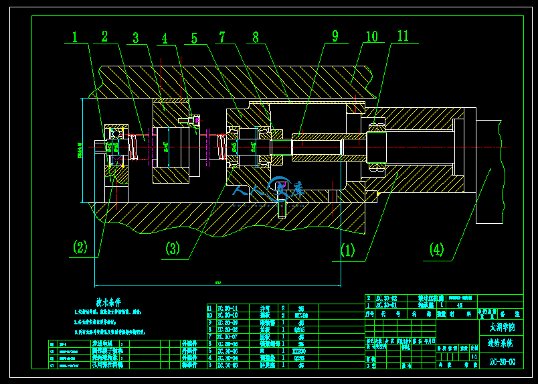The image size is (538, 384).
Task: Select the drawing number ZC-30-00 in title block
Action: coord(501,362)
